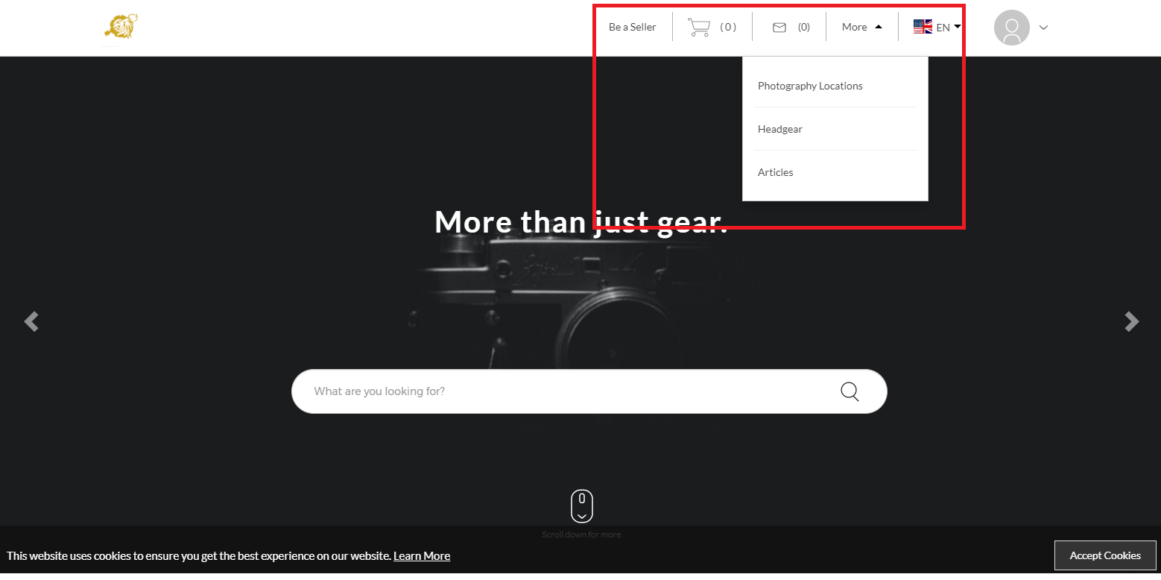1161x580 pixels.
Task: Click the scroll down mouse icon
Action: (582, 506)
